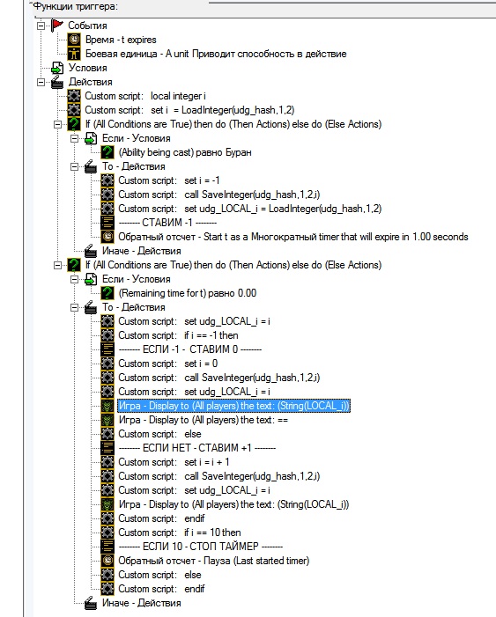Image resolution: width=496 pixels, height=617 pixels.
Task: Select the Условия row
Action: [88, 68]
